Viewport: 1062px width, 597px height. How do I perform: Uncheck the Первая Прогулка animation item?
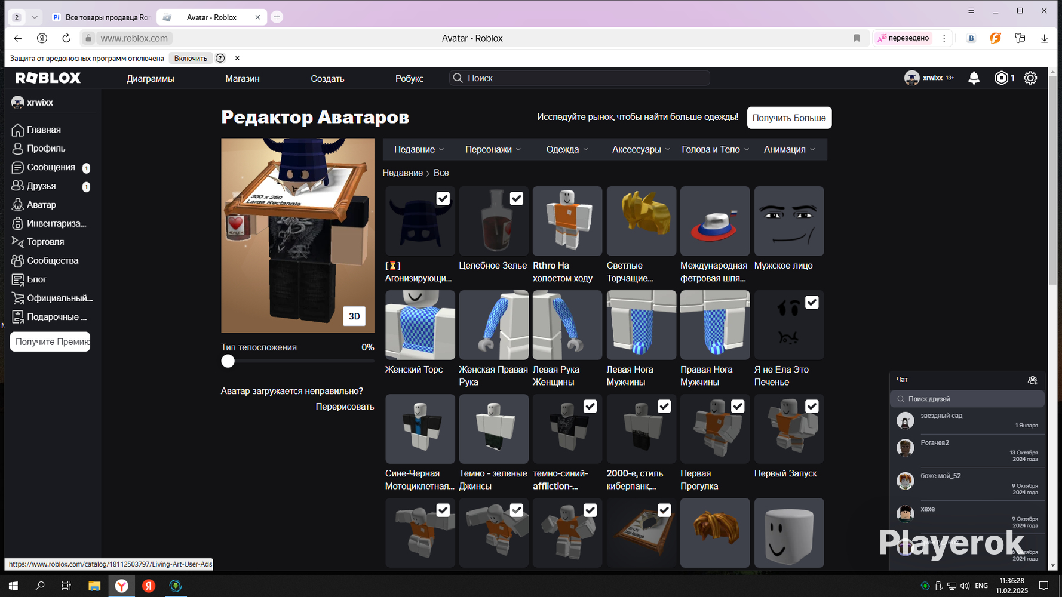click(738, 407)
